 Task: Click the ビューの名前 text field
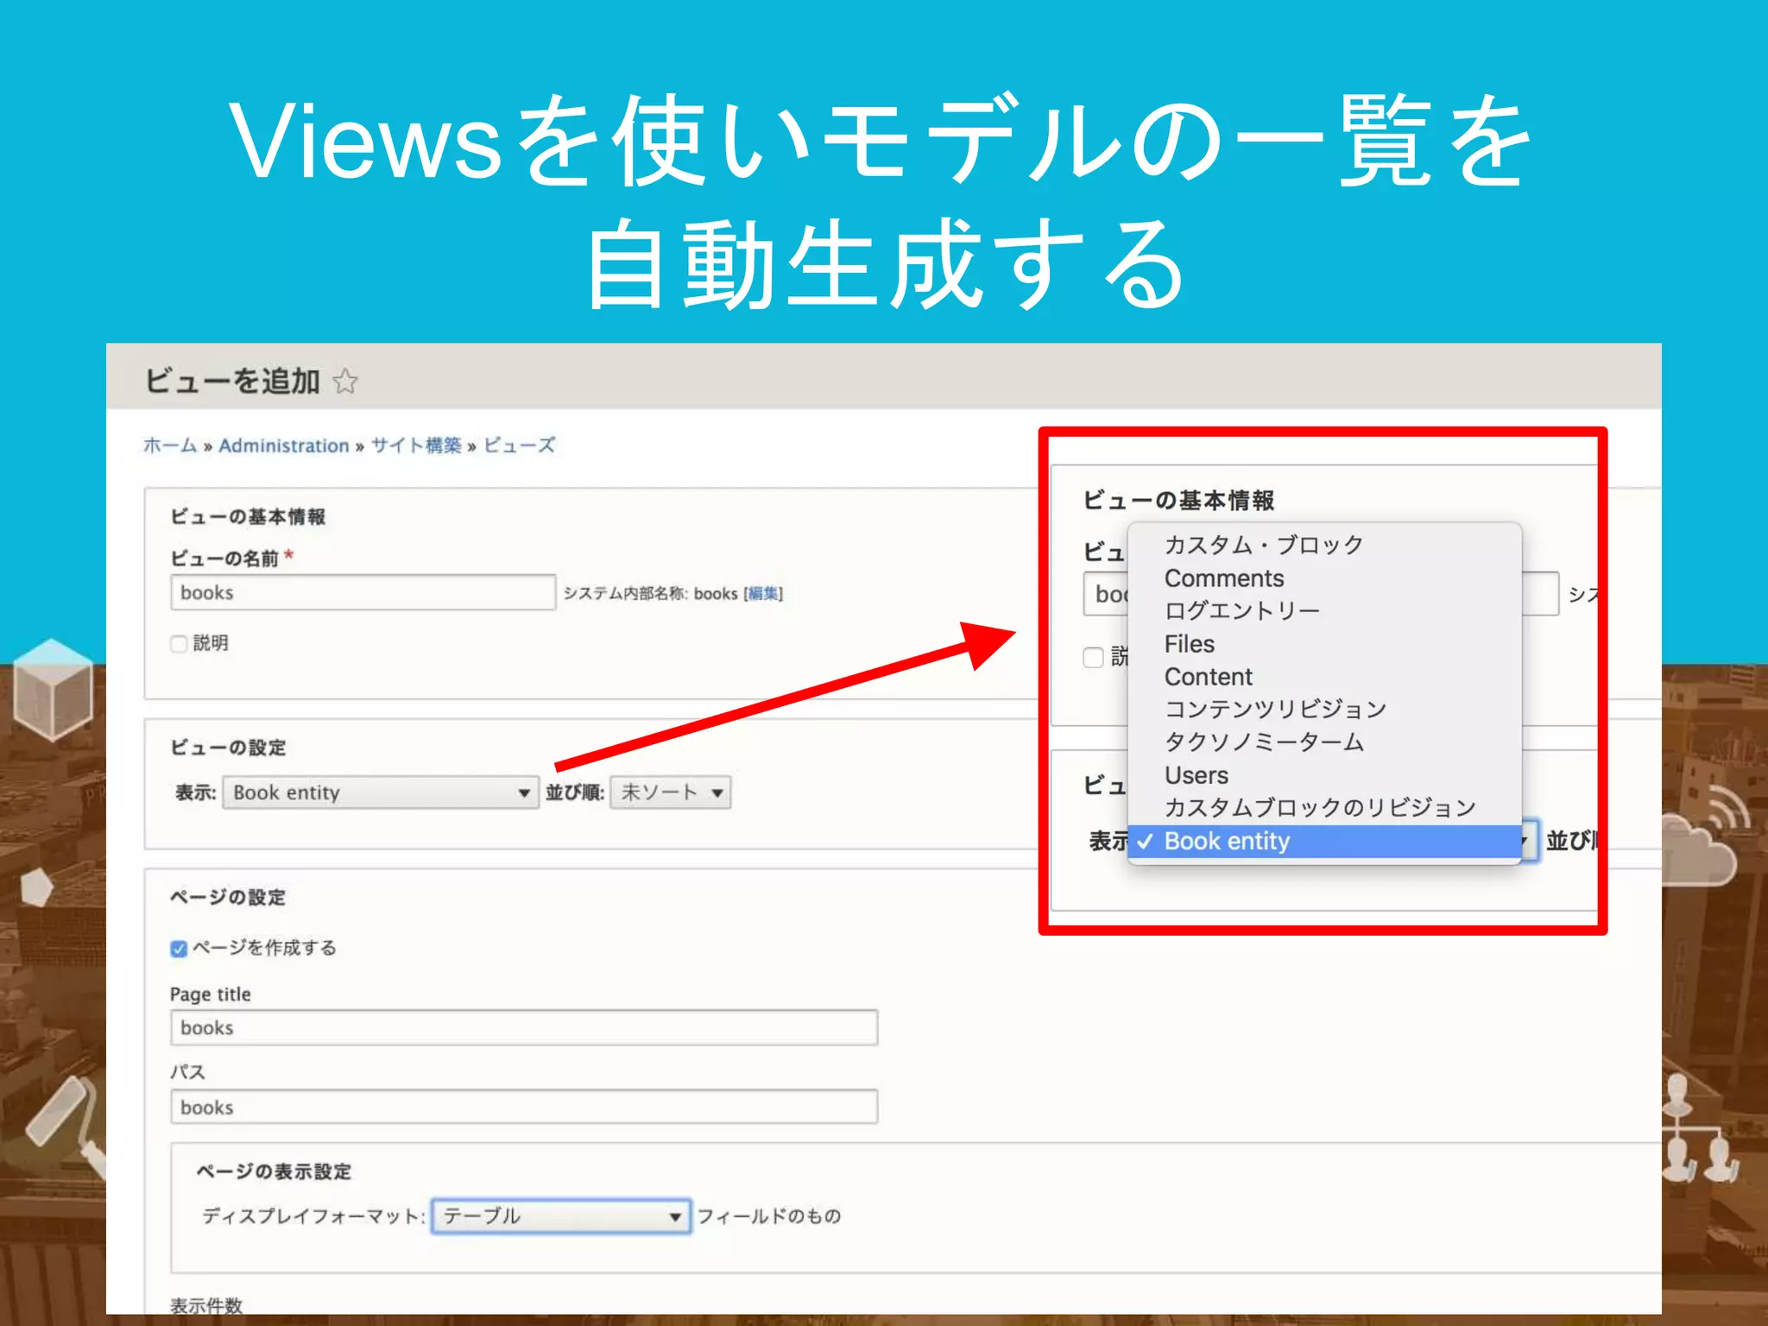363,592
